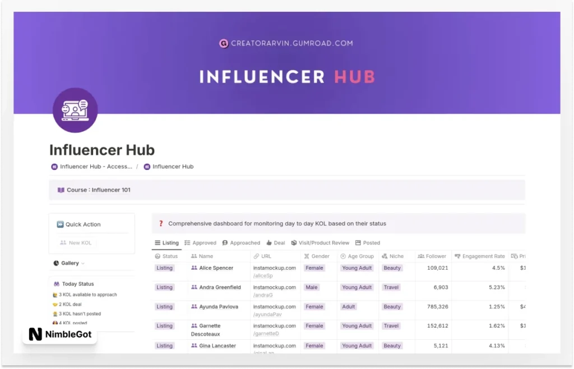Click the Follower column icon
The height and width of the screenshot is (369, 574).
click(422, 256)
